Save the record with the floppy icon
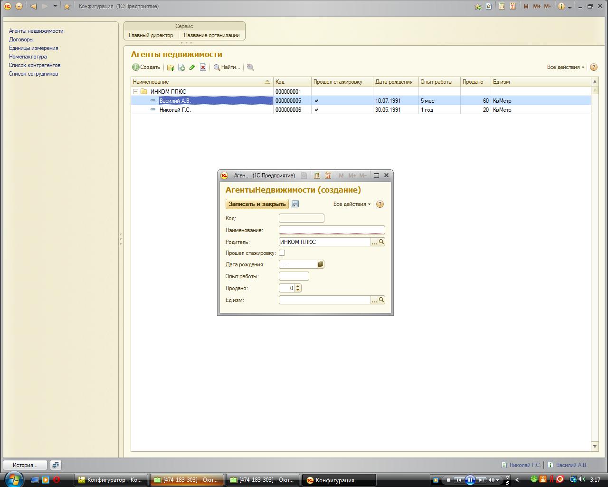Screen dimensions: 608x487 pyautogui.click(x=295, y=204)
